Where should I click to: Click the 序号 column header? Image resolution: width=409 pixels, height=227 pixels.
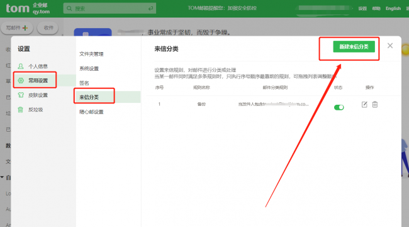click(x=159, y=88)
